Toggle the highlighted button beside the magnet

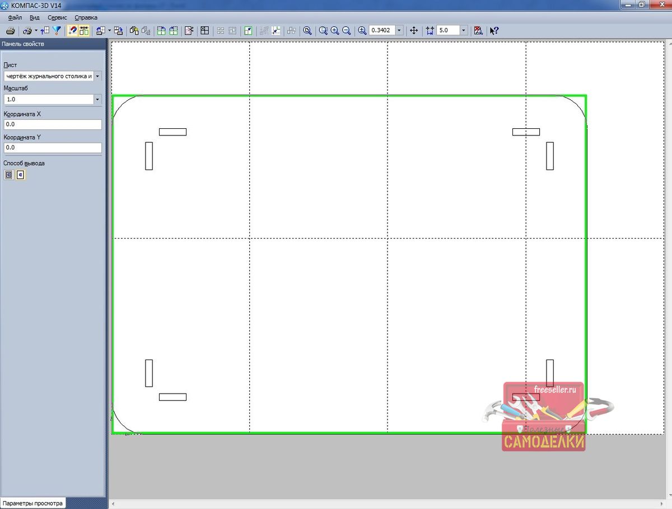click(84, 31)
